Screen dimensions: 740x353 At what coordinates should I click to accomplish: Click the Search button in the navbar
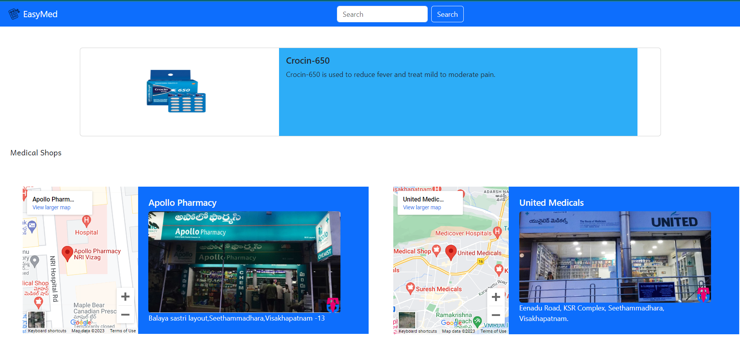447,14
